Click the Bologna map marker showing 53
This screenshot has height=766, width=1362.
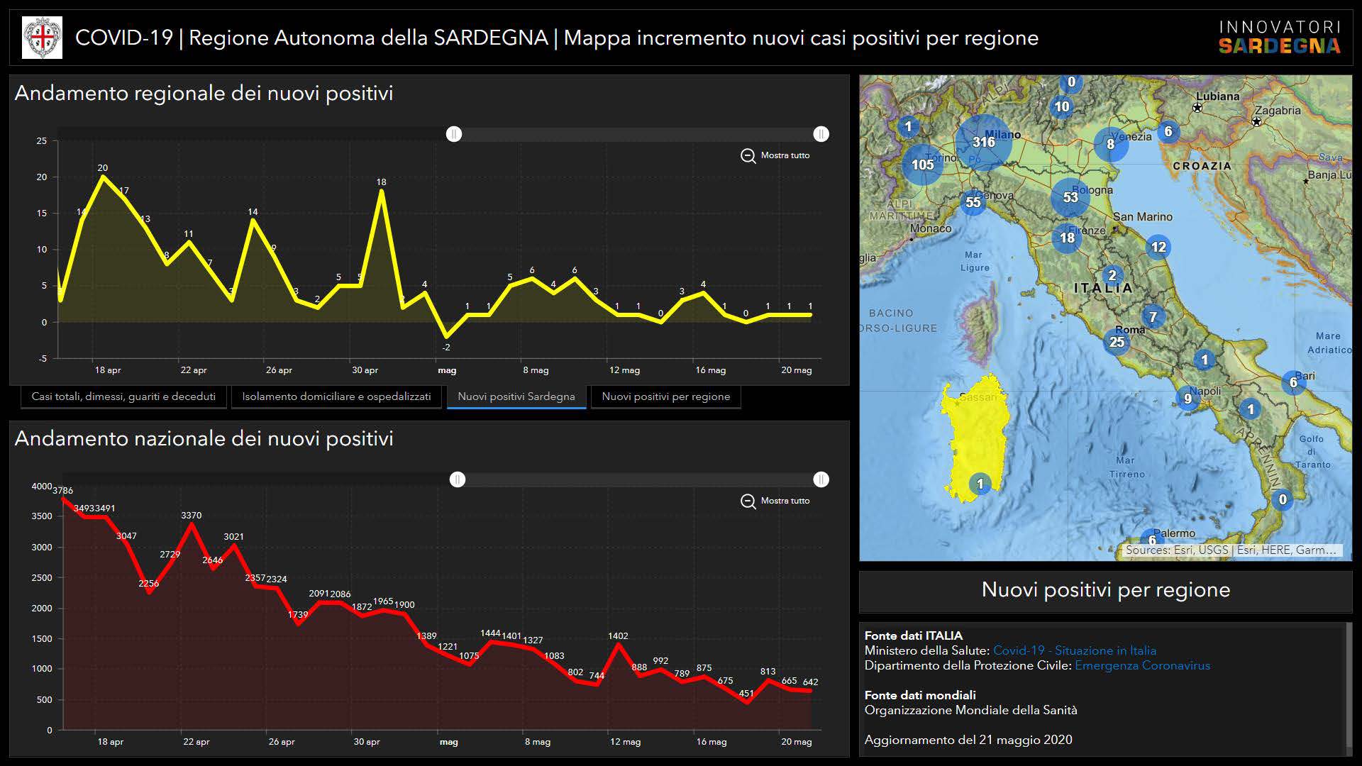[1070, 197]
